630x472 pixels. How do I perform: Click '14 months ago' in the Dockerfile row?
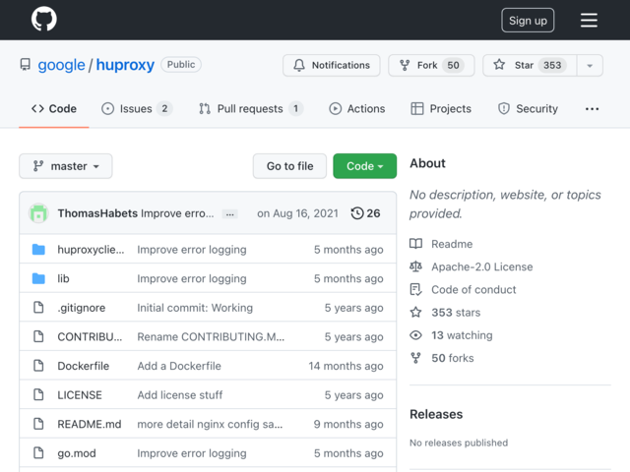click(x=346, y=366)
